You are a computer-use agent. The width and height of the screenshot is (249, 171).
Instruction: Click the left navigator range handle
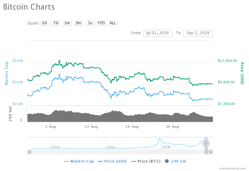pos(204,143)
